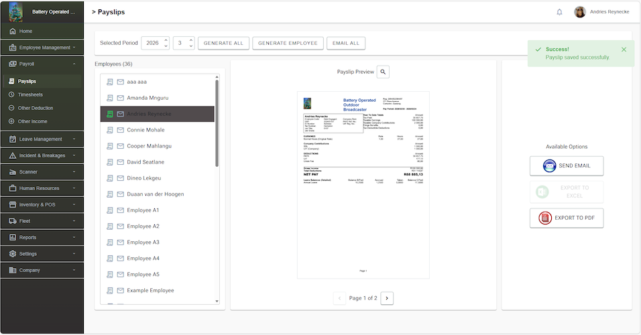Expand the Human Resources menu
Screen dimensions: 641x335
point(42,188)
